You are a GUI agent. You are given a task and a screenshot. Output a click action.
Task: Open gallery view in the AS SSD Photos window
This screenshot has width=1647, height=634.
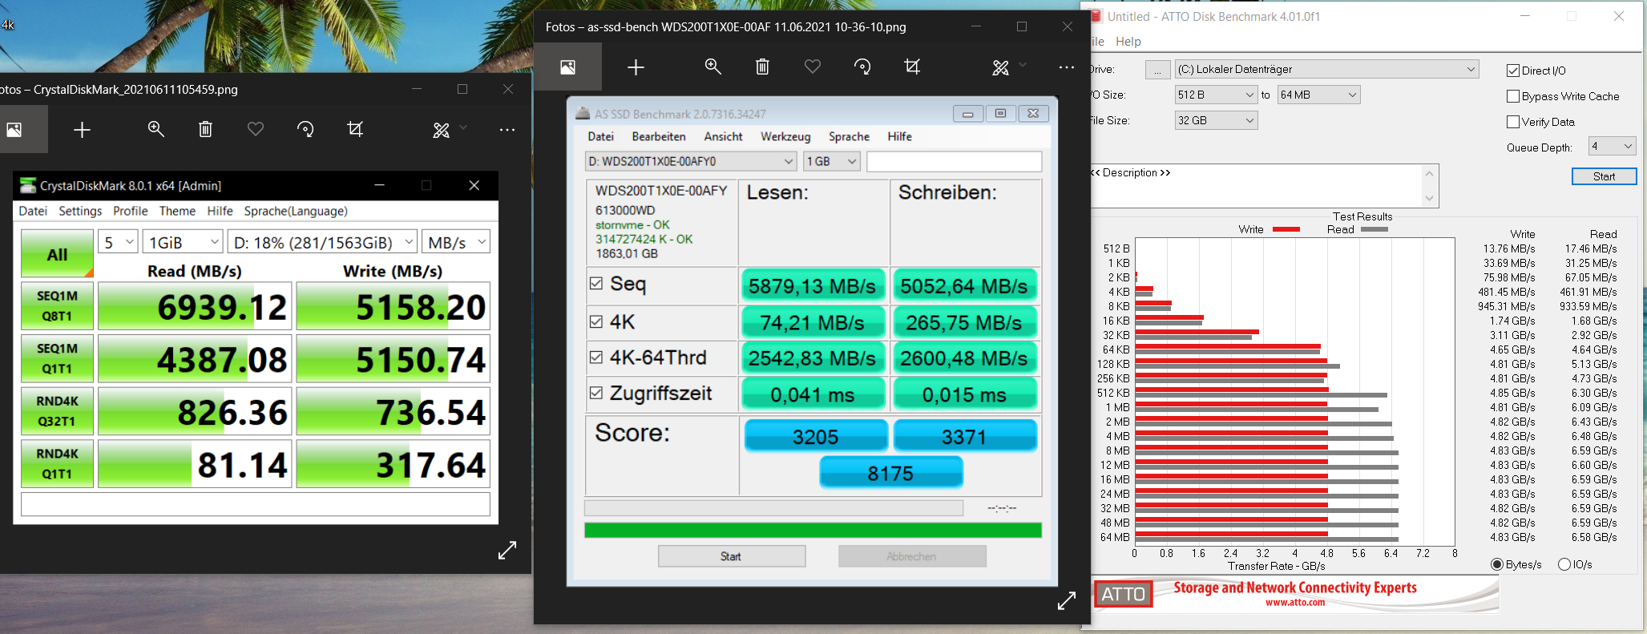tap(567, 67)
